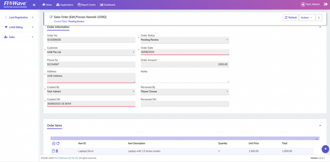Open Tech Admini user profile

pos(310,4)
